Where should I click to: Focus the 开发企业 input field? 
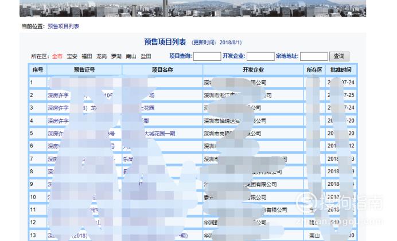(x=260, y=56)
